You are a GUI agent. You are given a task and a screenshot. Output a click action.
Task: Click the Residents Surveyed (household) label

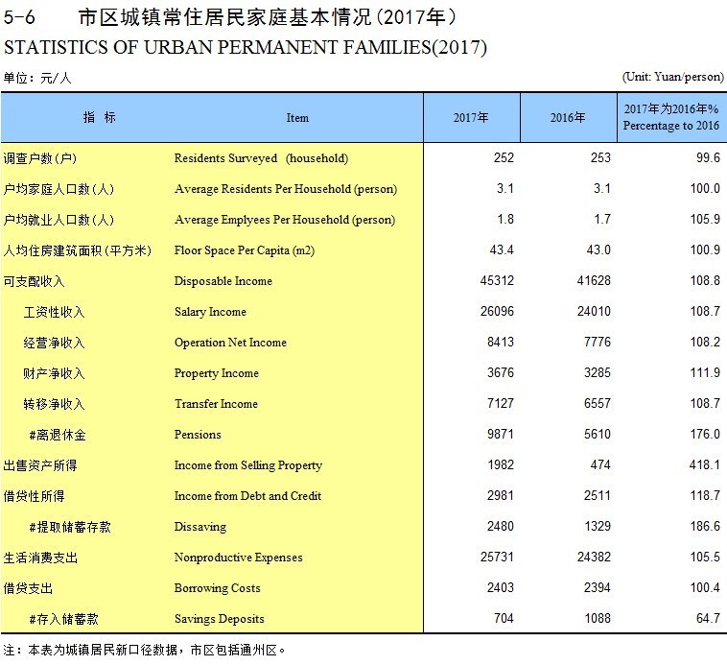tap(261, 158)
